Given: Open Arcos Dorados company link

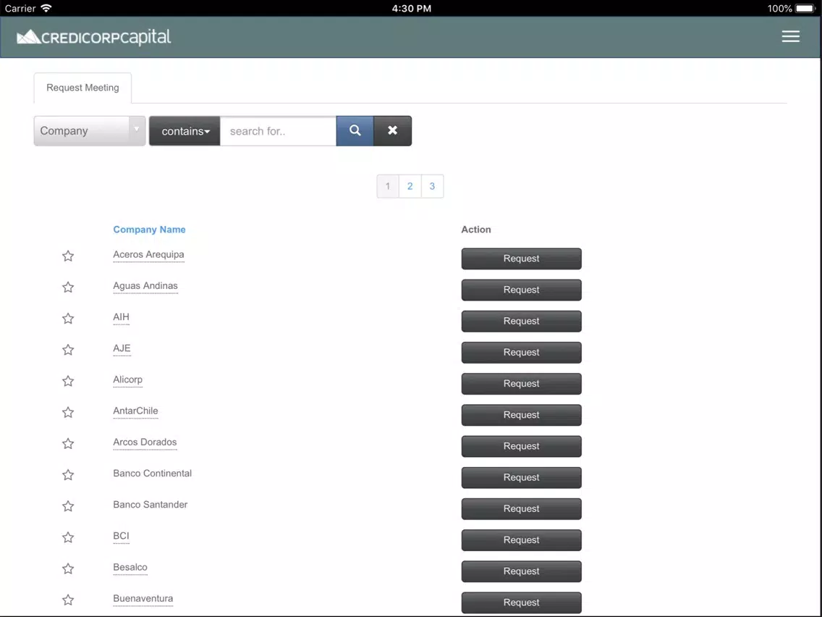Looking at the screenshot, I should [145, 442].
